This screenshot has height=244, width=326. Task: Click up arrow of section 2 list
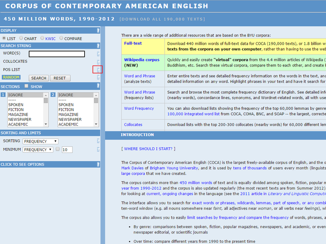[96, 95]
